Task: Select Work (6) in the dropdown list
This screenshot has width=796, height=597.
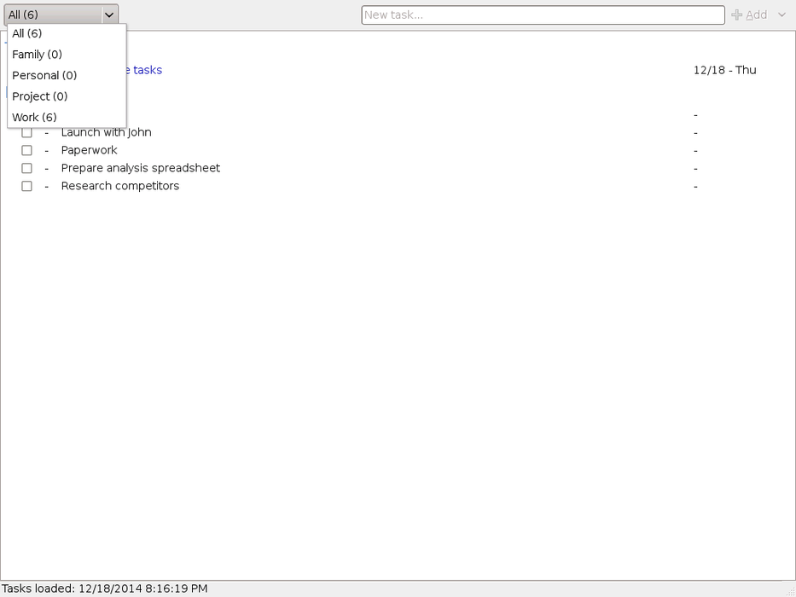Action: (34, 118)
